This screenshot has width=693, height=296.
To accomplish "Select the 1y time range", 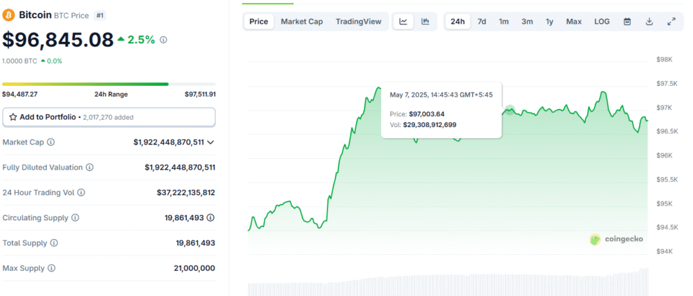I will click(550, 22).
